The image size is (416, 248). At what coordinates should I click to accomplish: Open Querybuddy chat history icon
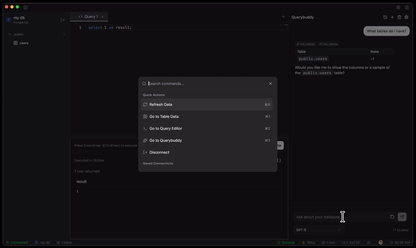[x=385, y=17]
